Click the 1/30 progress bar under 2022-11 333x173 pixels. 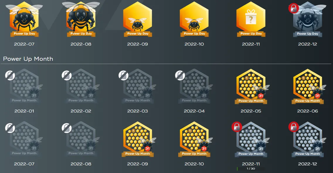coord(251,169)
